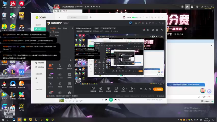Like the current song with heart icon
This screenshot has width=217, height=122.
66,101
